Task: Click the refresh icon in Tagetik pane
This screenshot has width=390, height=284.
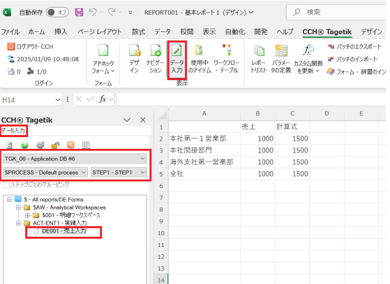Action: pos(10,145)
